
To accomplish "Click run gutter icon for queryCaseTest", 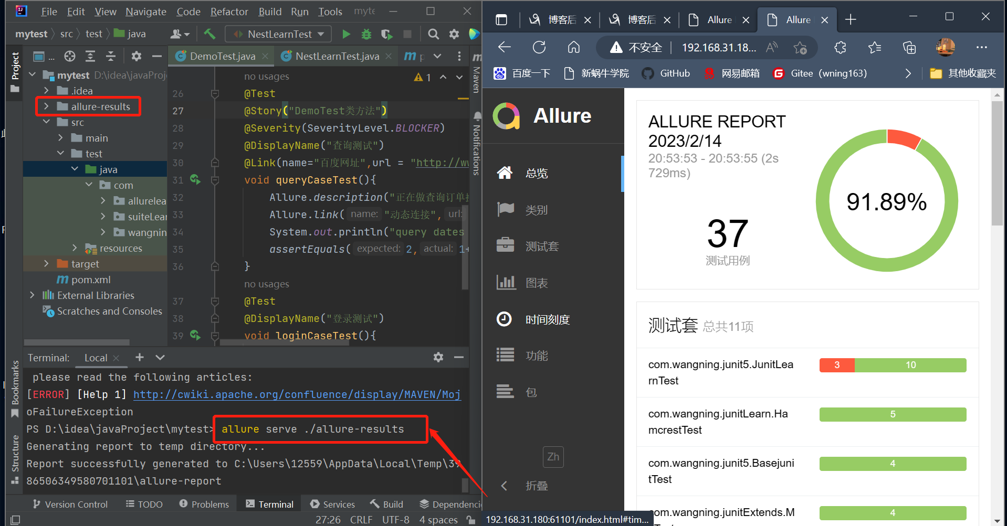I will (195, 179).
